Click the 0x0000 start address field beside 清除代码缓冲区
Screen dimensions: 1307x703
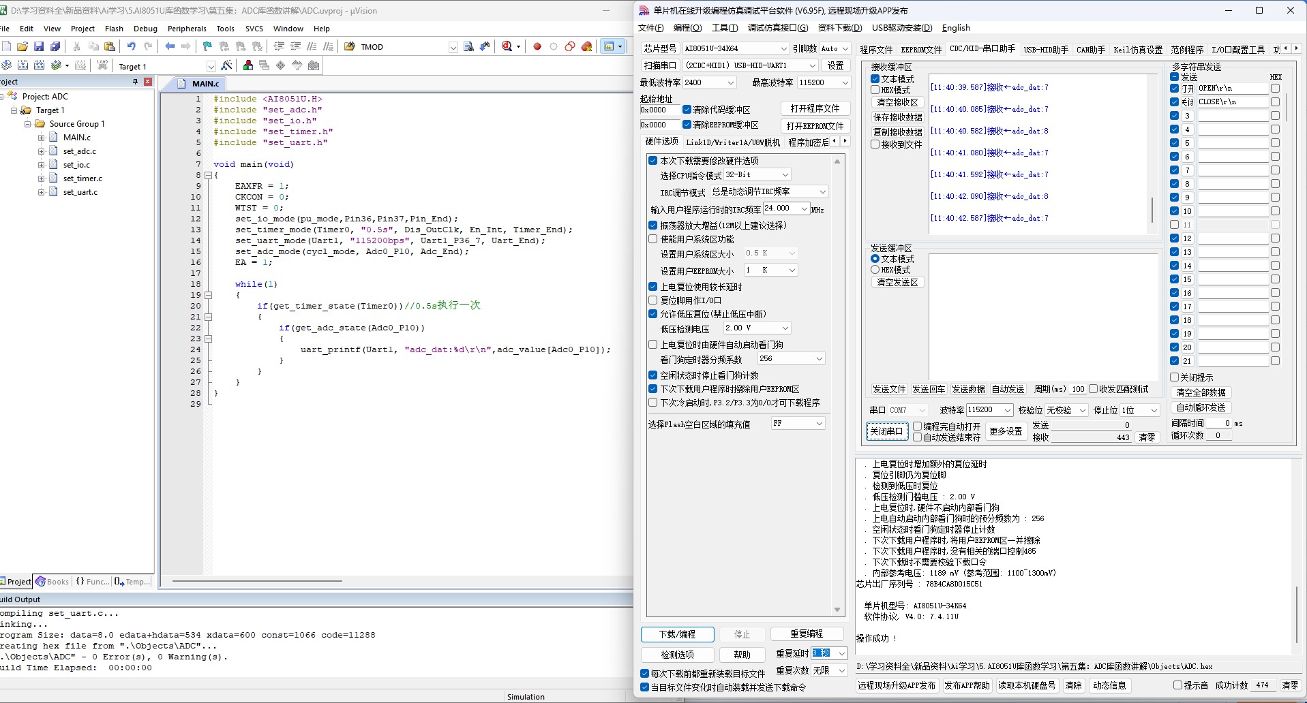coord(659,110)
